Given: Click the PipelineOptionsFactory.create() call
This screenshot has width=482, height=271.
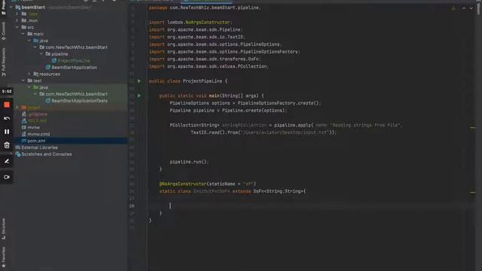Looking at the screenshot, I should (x=279, y=103).
